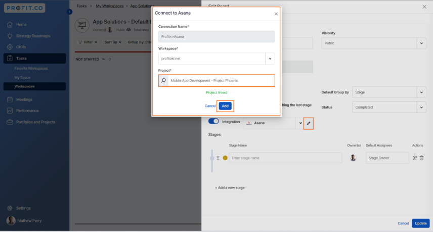433x232 pixels.
Task: Click the NOT STARTED column header
Action: (x=88, y=59)
